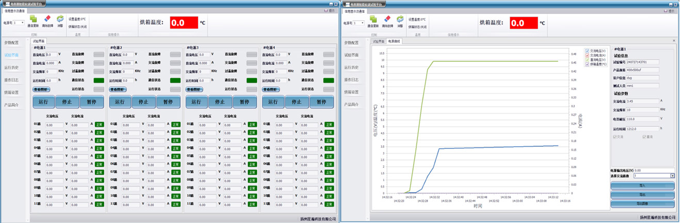Click 消警 refresh icon in left window

[60, 19]
